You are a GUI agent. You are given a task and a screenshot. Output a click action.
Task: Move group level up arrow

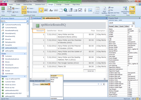pos(98,84)
